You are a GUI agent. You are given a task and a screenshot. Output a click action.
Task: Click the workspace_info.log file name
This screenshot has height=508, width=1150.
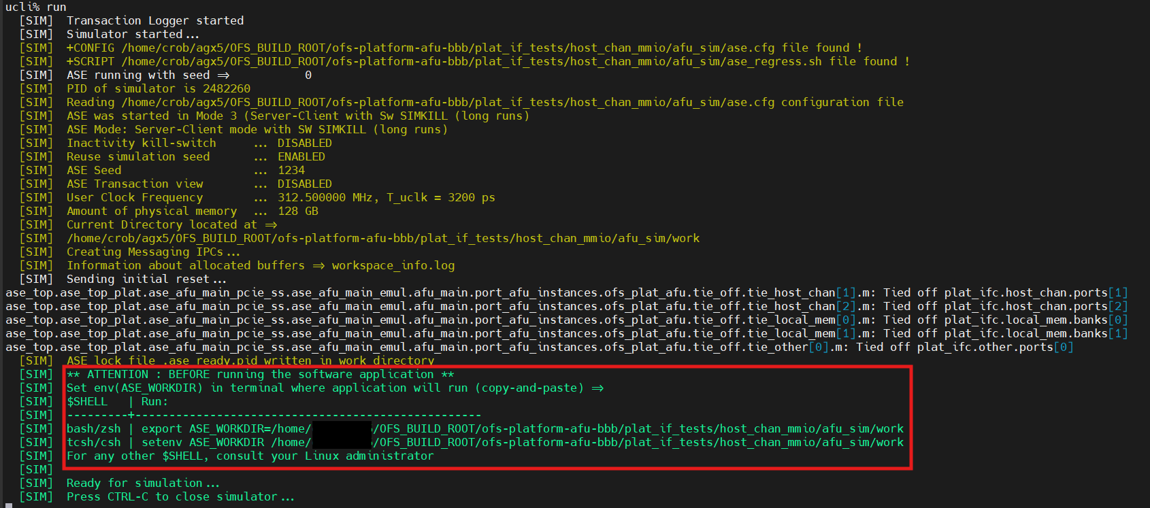click(393, 265)
